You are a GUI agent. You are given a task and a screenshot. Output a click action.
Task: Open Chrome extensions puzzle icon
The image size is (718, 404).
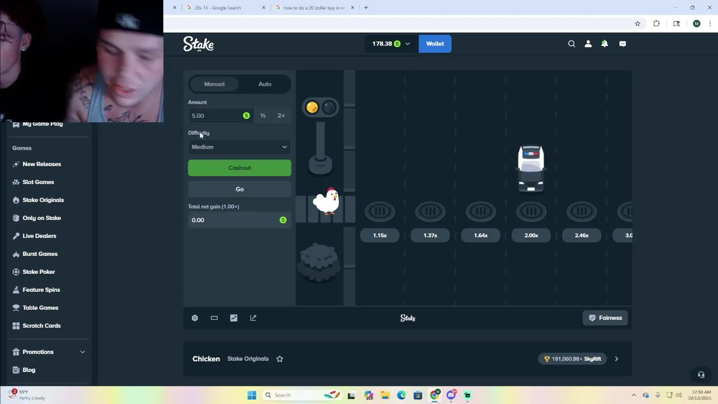click(656, 24)
